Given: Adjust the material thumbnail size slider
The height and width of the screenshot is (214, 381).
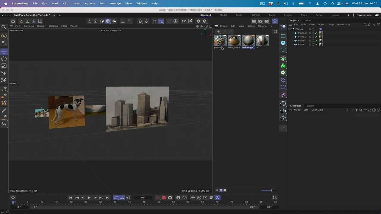Looking at the screenshot, I should pos(271,191).
